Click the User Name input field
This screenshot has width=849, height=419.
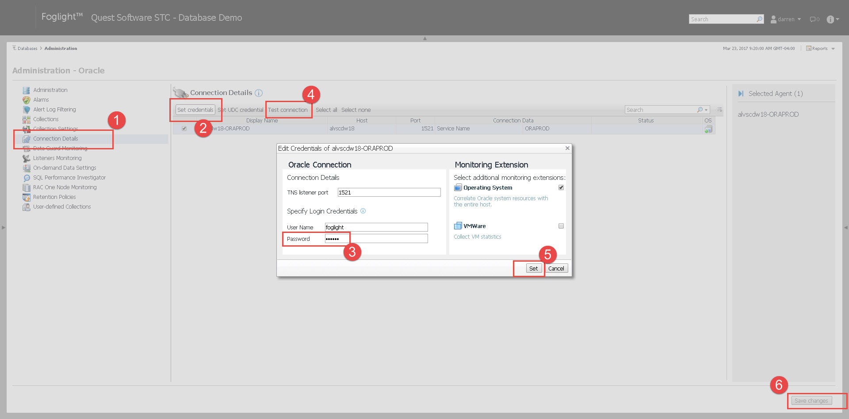point(376,227)
